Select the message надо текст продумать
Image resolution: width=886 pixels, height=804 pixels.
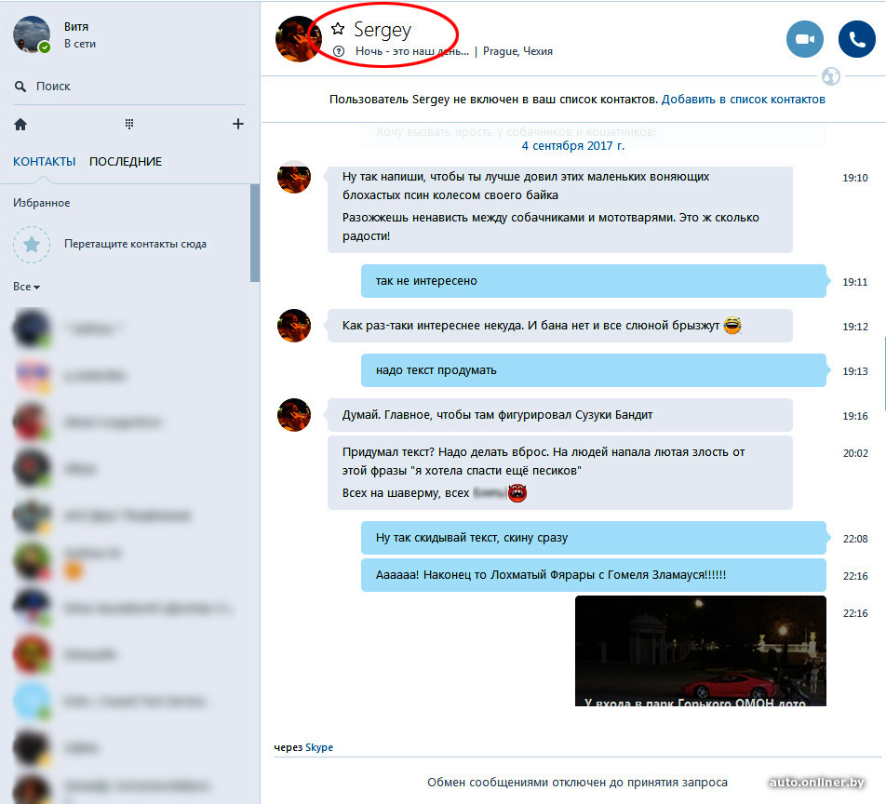(x=594, y=370)
